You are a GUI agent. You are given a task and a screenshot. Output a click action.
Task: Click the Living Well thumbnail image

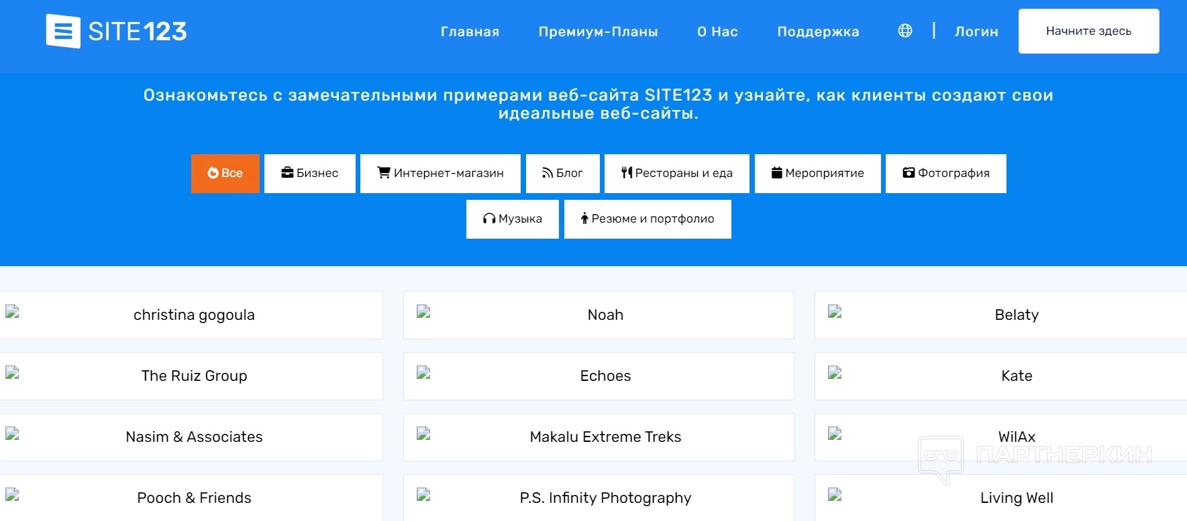point(835,494)
